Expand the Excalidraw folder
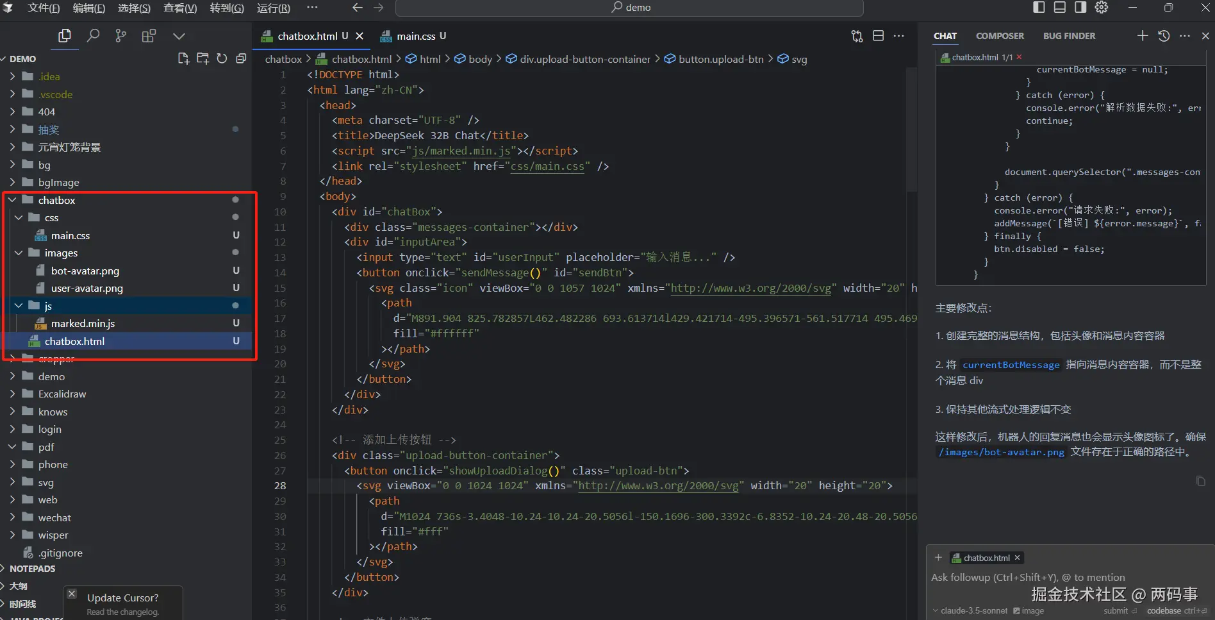The width and height of the screenshot is (1215, 620). tap(12, 394)
